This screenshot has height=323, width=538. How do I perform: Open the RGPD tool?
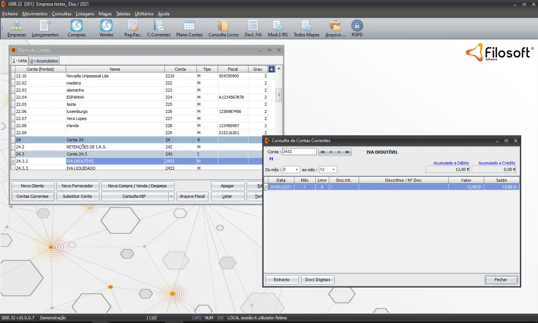click(357, 28)
